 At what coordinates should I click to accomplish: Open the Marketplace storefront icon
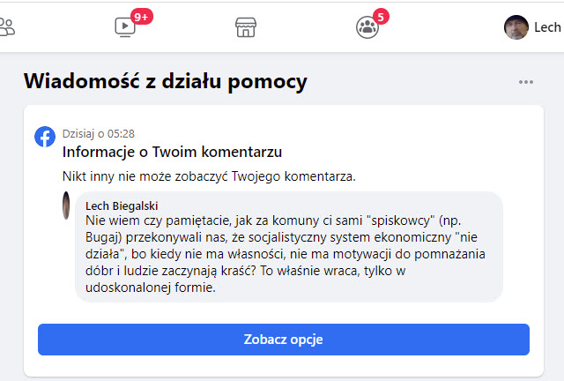click(x=246, y=27)
